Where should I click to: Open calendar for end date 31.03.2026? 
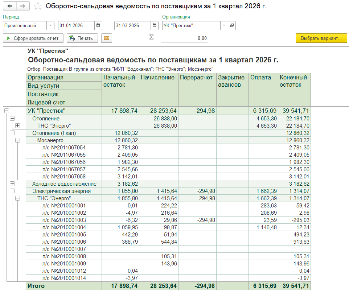(x=155, y=26)
